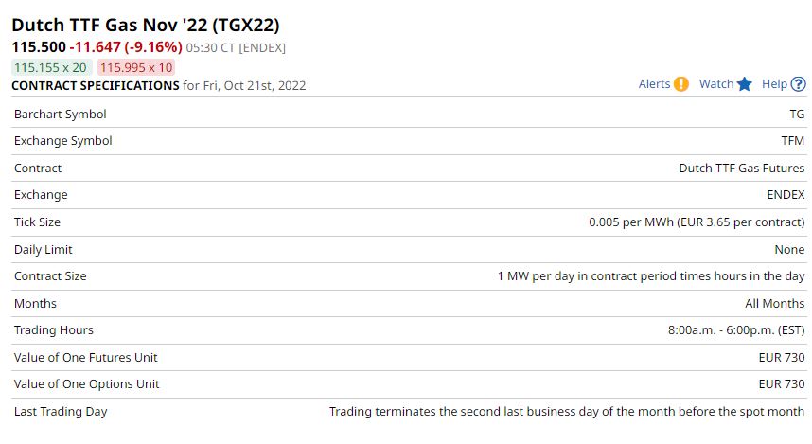
Task: Click the Last Trading Day row label
Action: (x=61, y=412)
